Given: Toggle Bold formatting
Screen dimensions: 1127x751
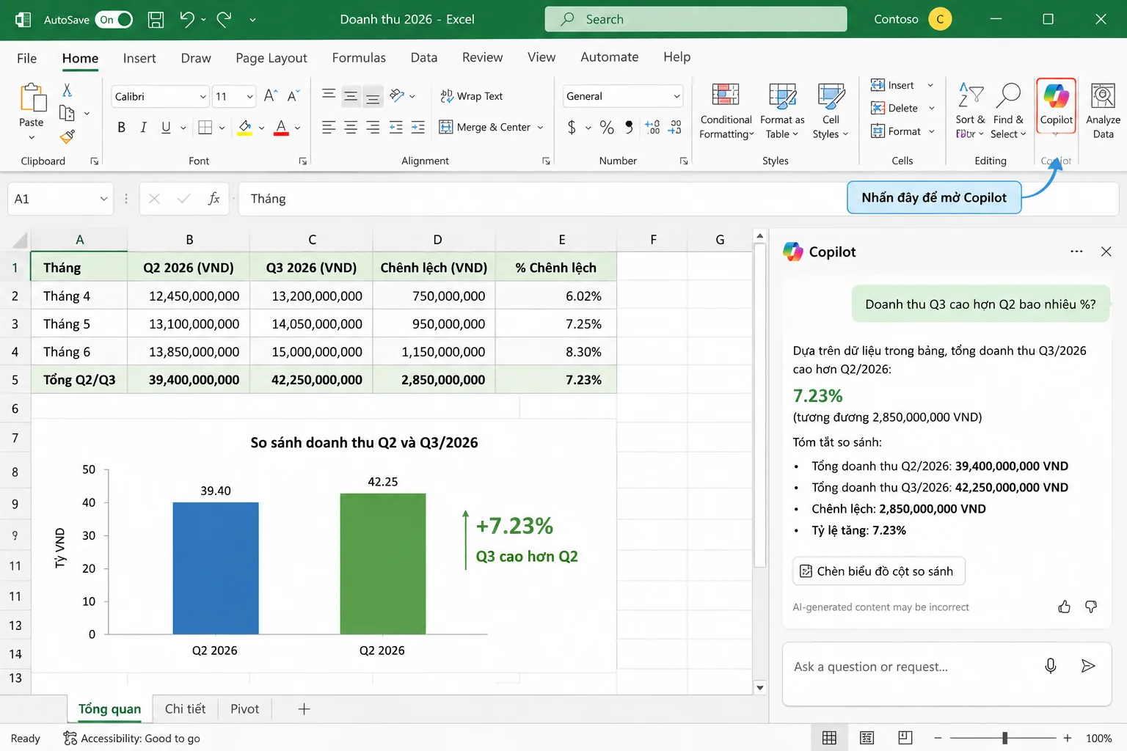Looking at the screenshot, I should [121, 128].
